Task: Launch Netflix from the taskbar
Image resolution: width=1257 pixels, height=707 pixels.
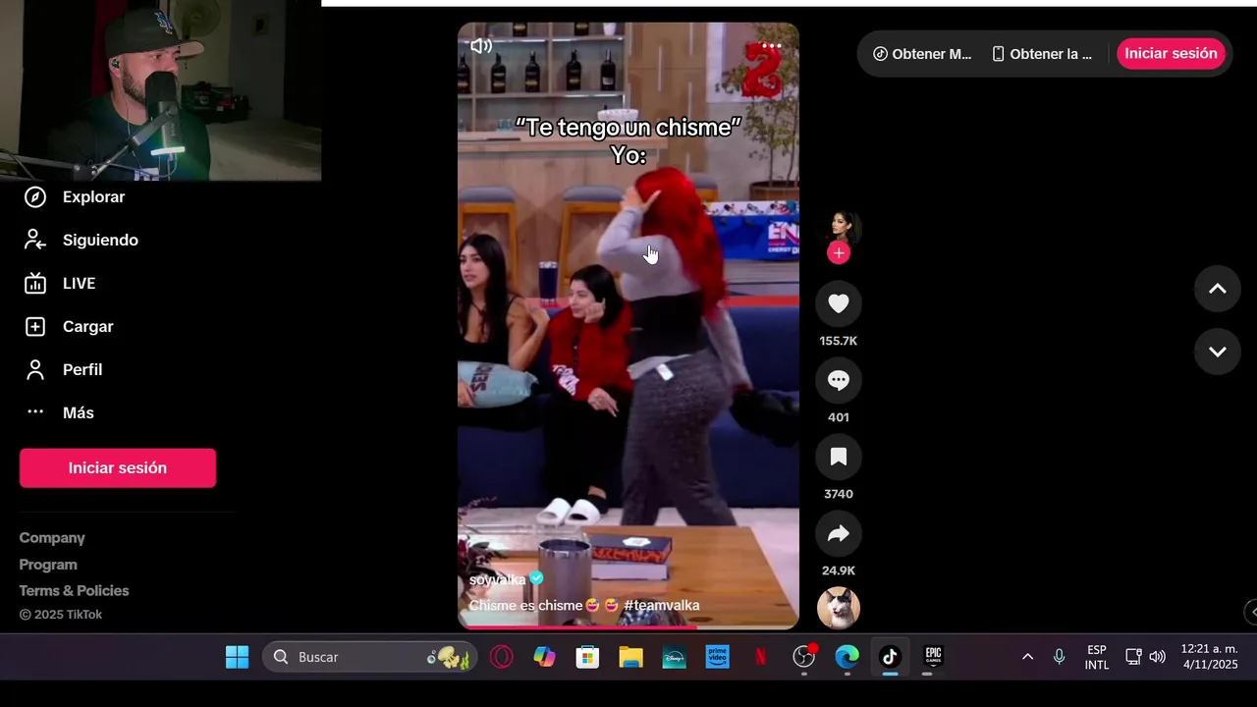Action: [760, 657]
